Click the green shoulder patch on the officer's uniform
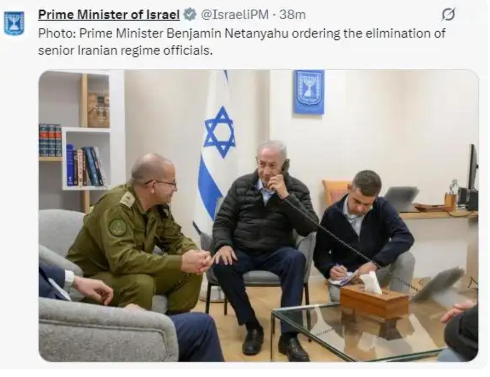 [x=118, y=227]
